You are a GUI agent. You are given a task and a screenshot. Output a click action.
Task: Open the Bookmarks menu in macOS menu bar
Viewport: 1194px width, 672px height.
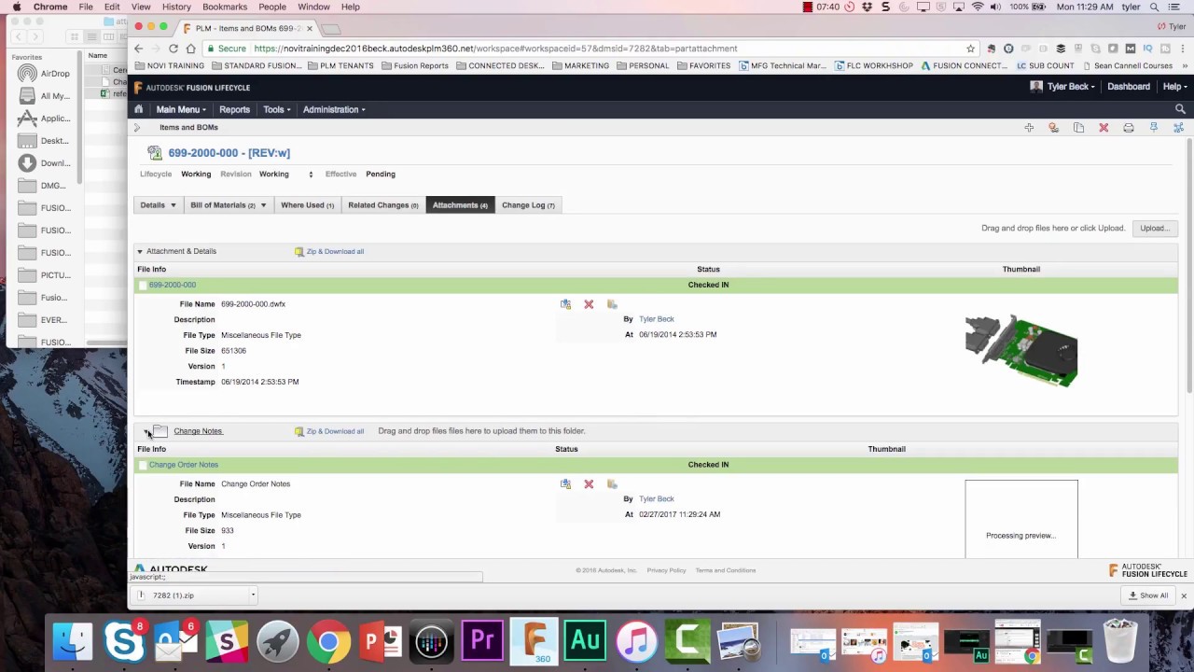[225, 7]
